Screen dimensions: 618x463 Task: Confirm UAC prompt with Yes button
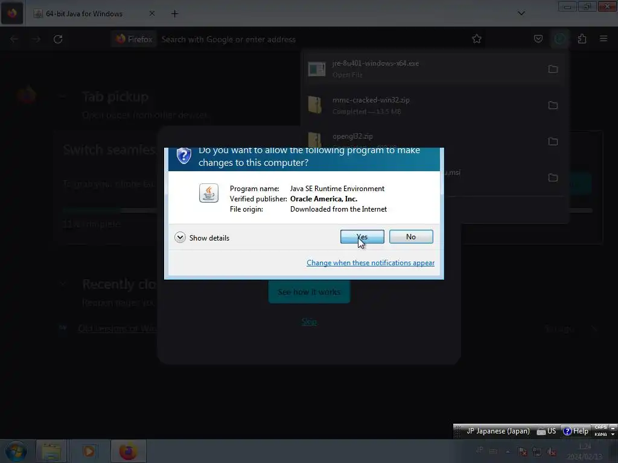pyautogui.click(x=362, y=236)
